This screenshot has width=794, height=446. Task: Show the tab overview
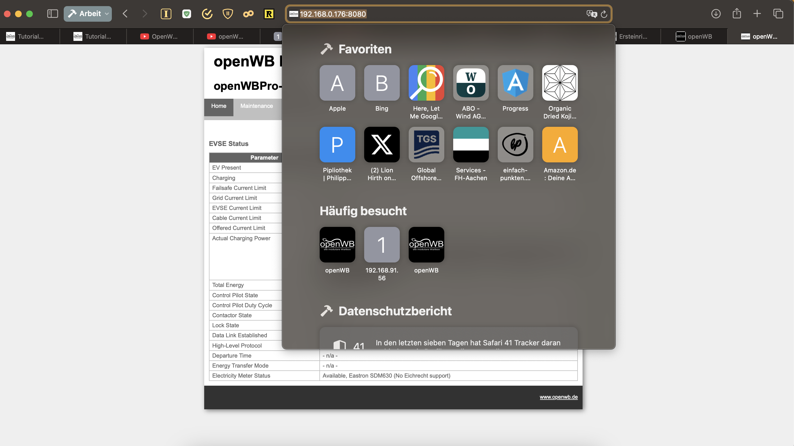pos(778,14)
